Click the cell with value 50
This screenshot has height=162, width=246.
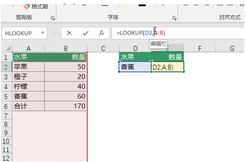coord(65,67)
